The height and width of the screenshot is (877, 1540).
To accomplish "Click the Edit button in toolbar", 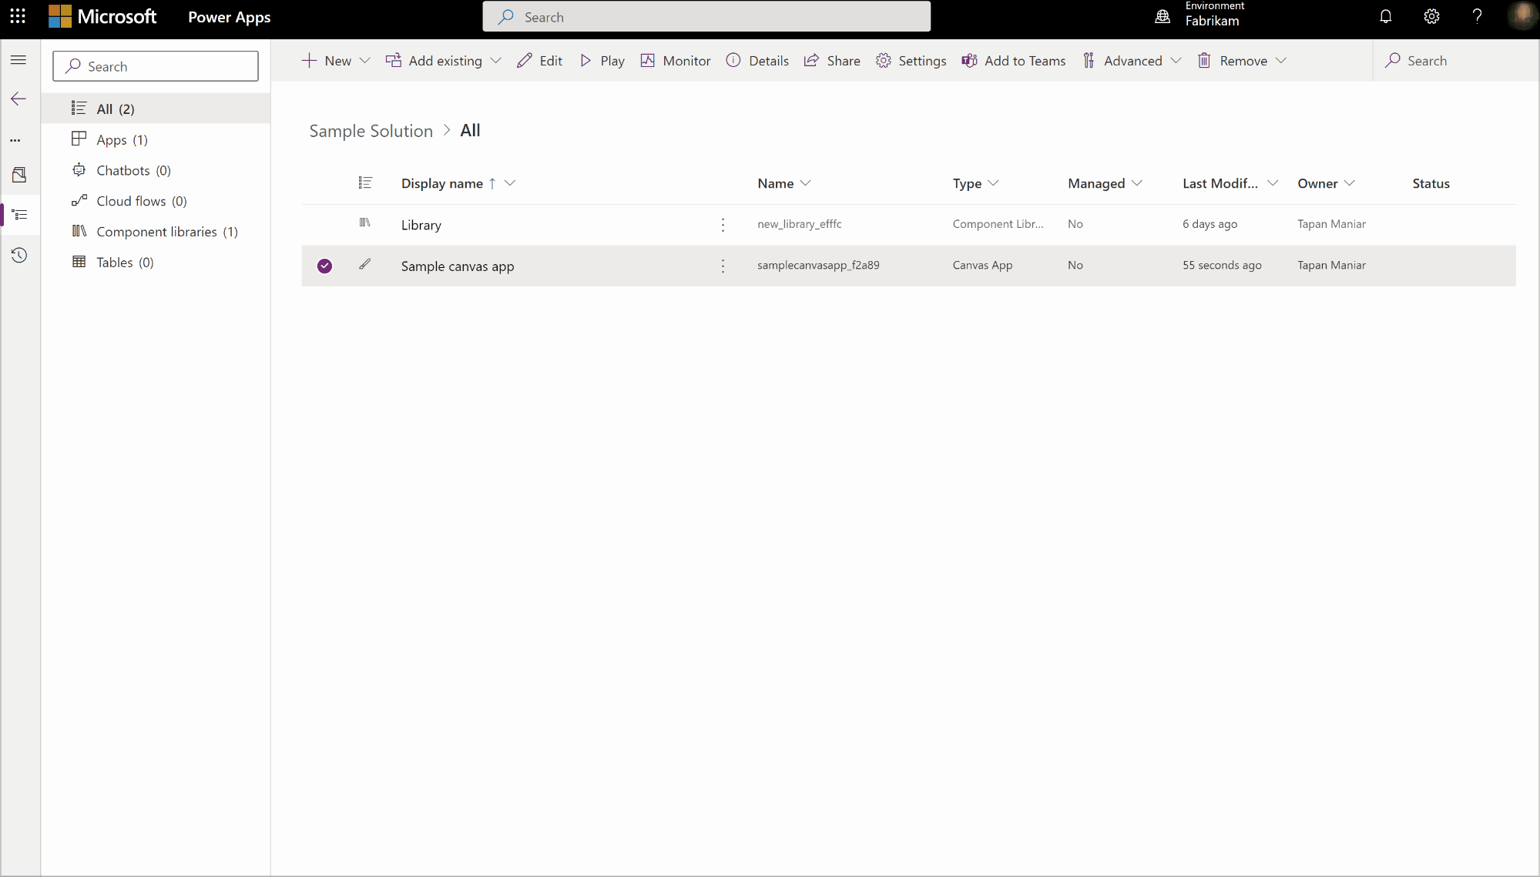I will coord(539,60).
